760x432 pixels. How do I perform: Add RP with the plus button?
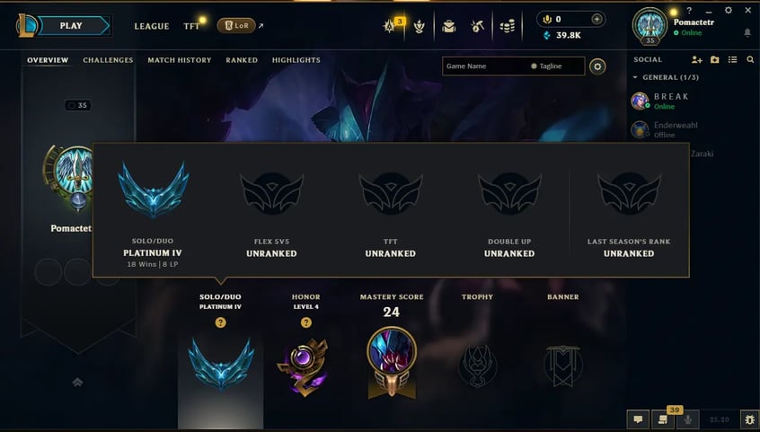(x=597, y=19)
